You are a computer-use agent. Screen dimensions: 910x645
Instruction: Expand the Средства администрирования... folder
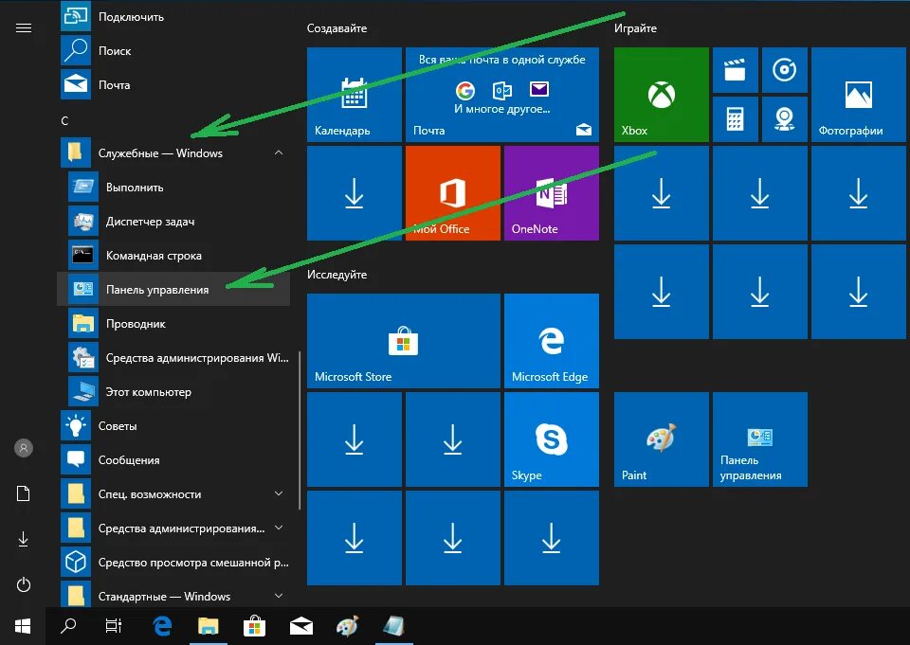[173, 529]
